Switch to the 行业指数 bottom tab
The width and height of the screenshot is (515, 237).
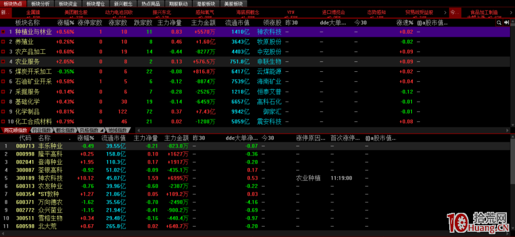click(41, 130)
